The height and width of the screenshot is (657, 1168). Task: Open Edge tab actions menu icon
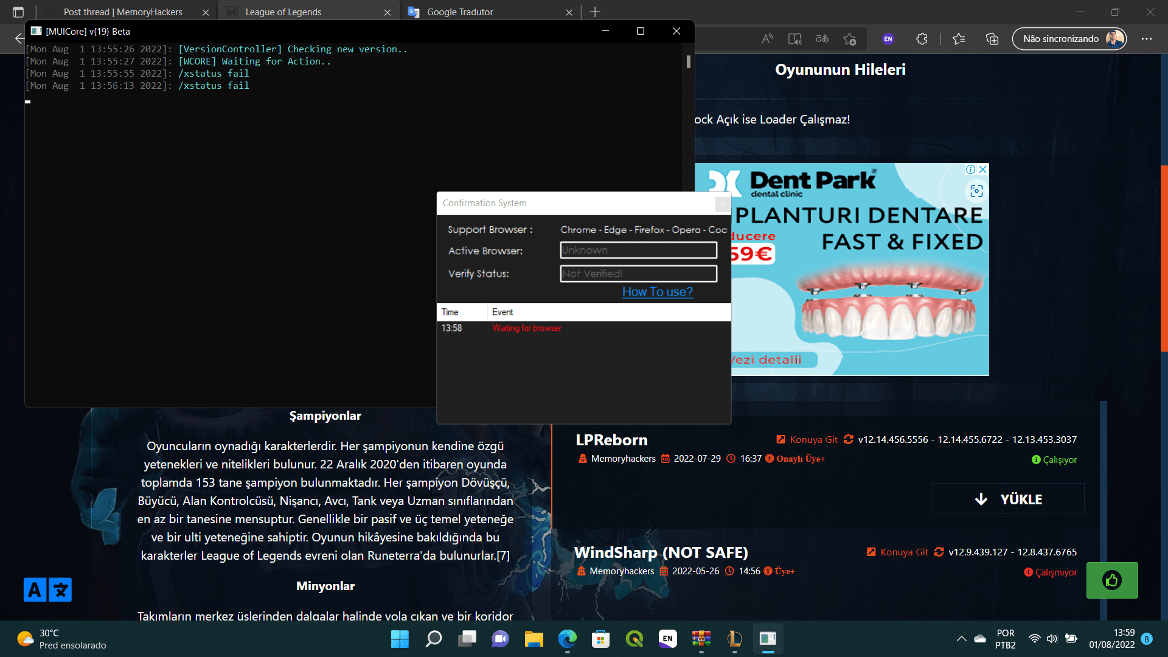[18, 12]
